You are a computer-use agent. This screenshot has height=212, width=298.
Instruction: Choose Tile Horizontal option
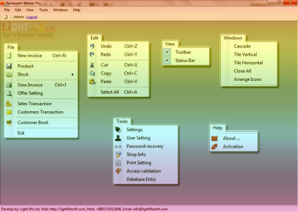[x=249, y=63]
